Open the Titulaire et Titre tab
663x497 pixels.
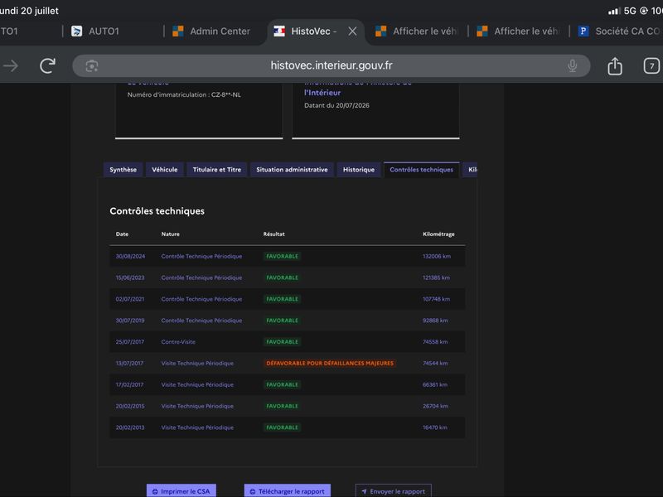(x=217, y=170)
